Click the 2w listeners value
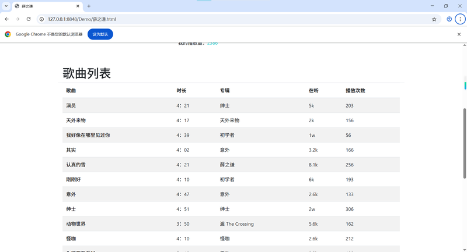 tap(312, 209)
